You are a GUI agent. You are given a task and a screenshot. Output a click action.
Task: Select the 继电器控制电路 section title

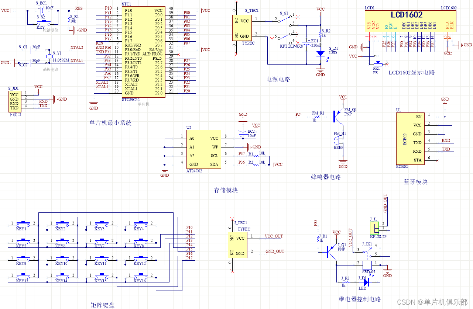(x=360, y=299)
